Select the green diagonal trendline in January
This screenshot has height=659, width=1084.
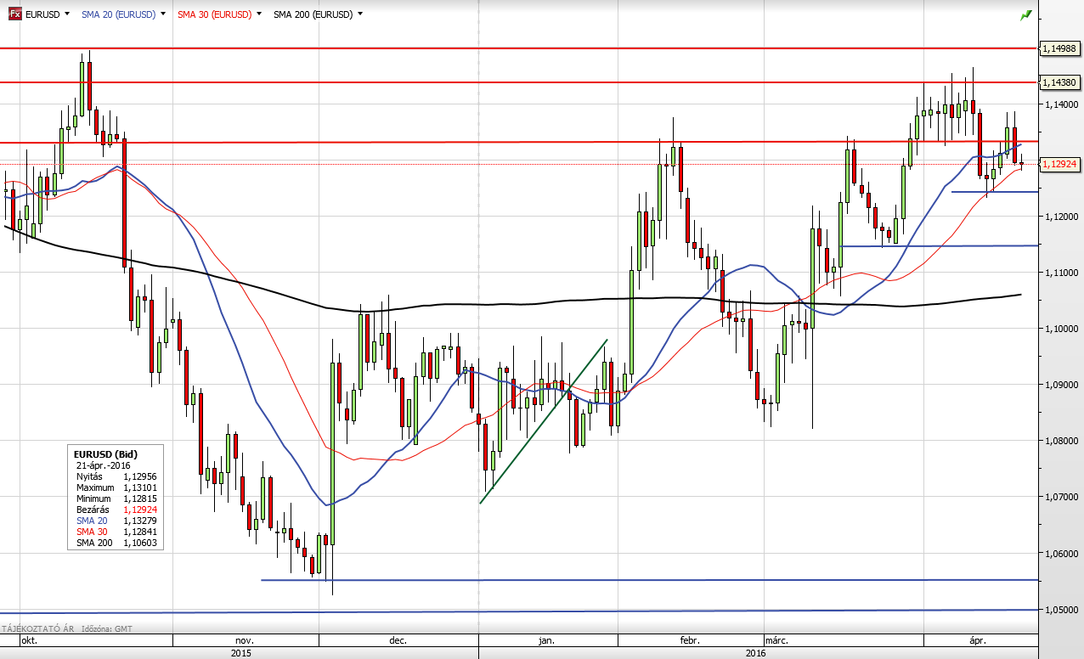tap(544, 421)
